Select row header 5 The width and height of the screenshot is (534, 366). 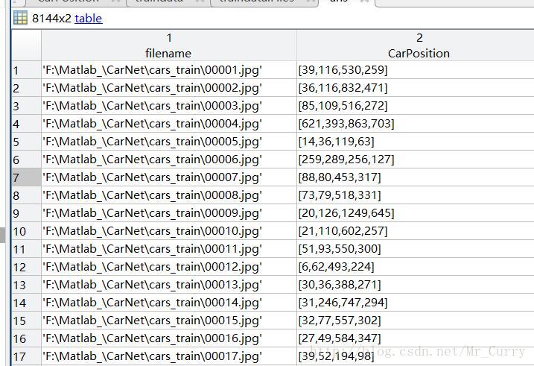(x=27, y=142)
